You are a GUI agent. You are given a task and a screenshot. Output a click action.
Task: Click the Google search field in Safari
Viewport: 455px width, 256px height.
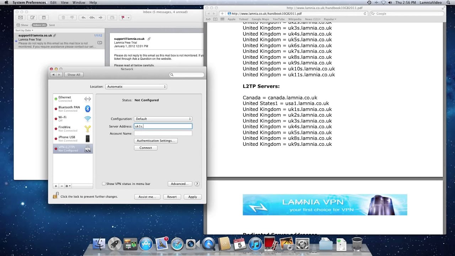pyautogui.click(x=407, y=14)
